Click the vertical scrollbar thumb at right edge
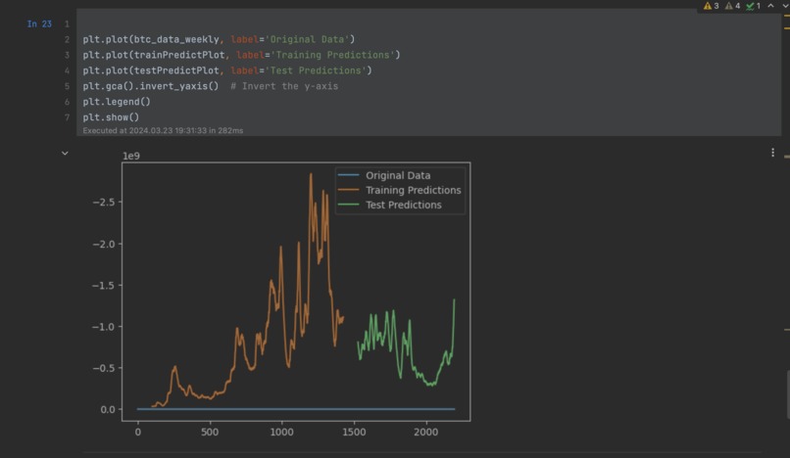 click(x=788, y=394)
